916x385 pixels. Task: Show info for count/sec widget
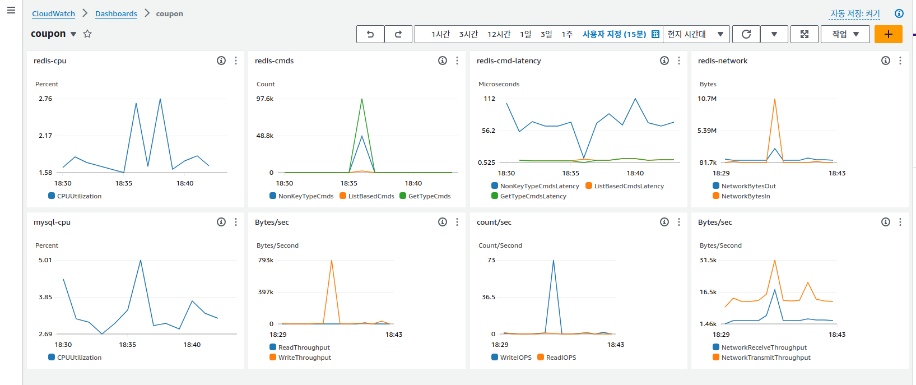pyautogui.click(x=664, y=222)
